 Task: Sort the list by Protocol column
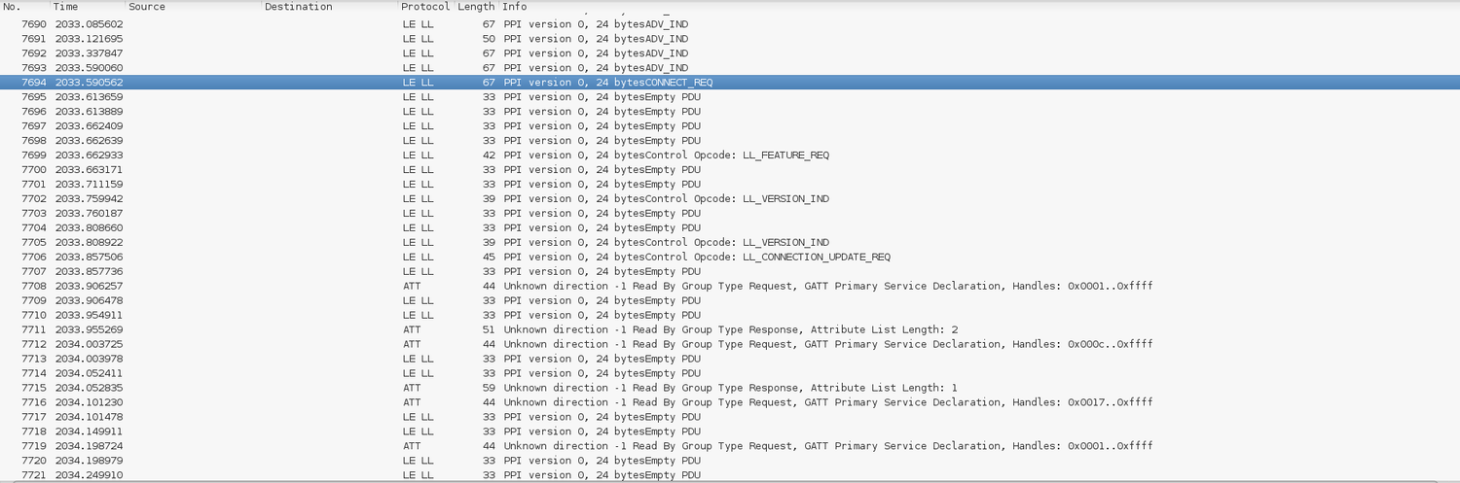[x=425, y=7]
